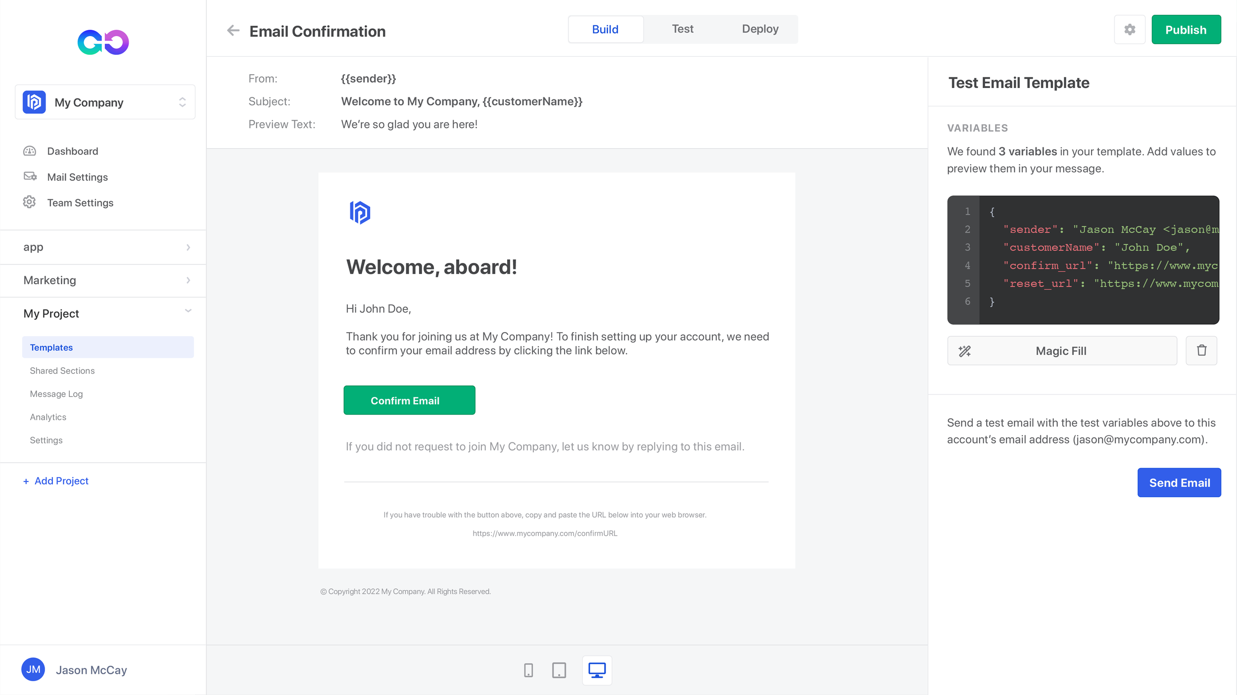Click the back arrow beside Email Confirmation
1237x695 pixels.
[233, 31]
